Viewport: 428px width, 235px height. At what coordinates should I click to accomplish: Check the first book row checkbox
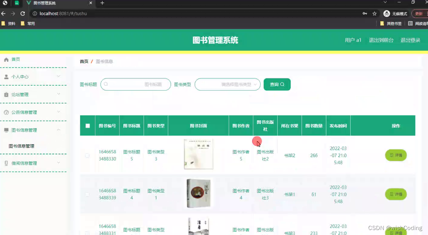pos(87,155)
